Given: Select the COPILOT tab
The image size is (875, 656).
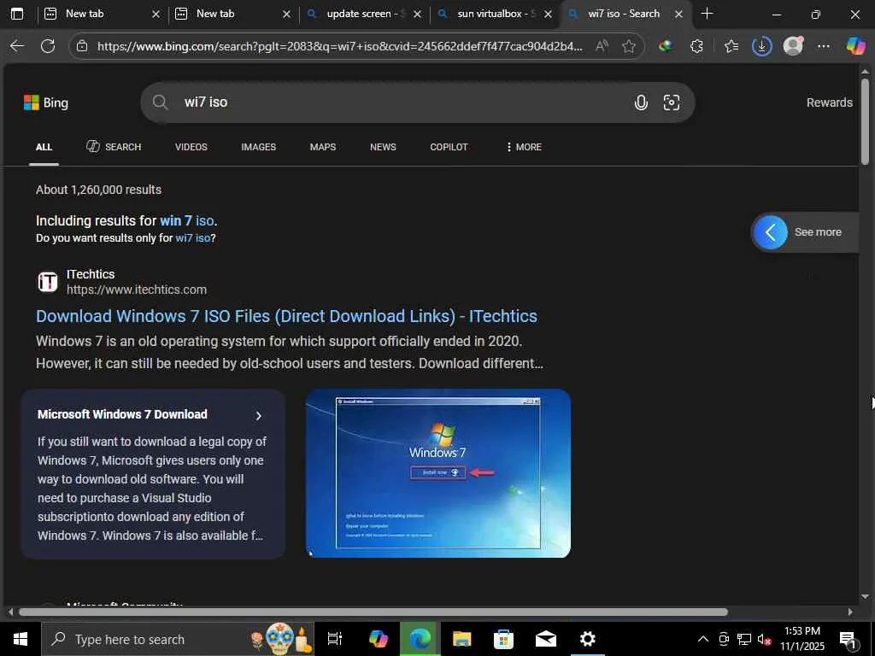Looking at the screenshot, I should click(x=449, y=147).
